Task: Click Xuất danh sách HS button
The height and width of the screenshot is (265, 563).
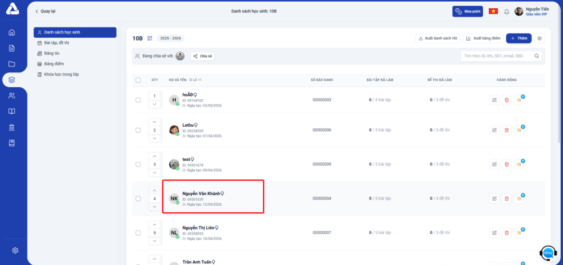Action: tap(437, 38)
